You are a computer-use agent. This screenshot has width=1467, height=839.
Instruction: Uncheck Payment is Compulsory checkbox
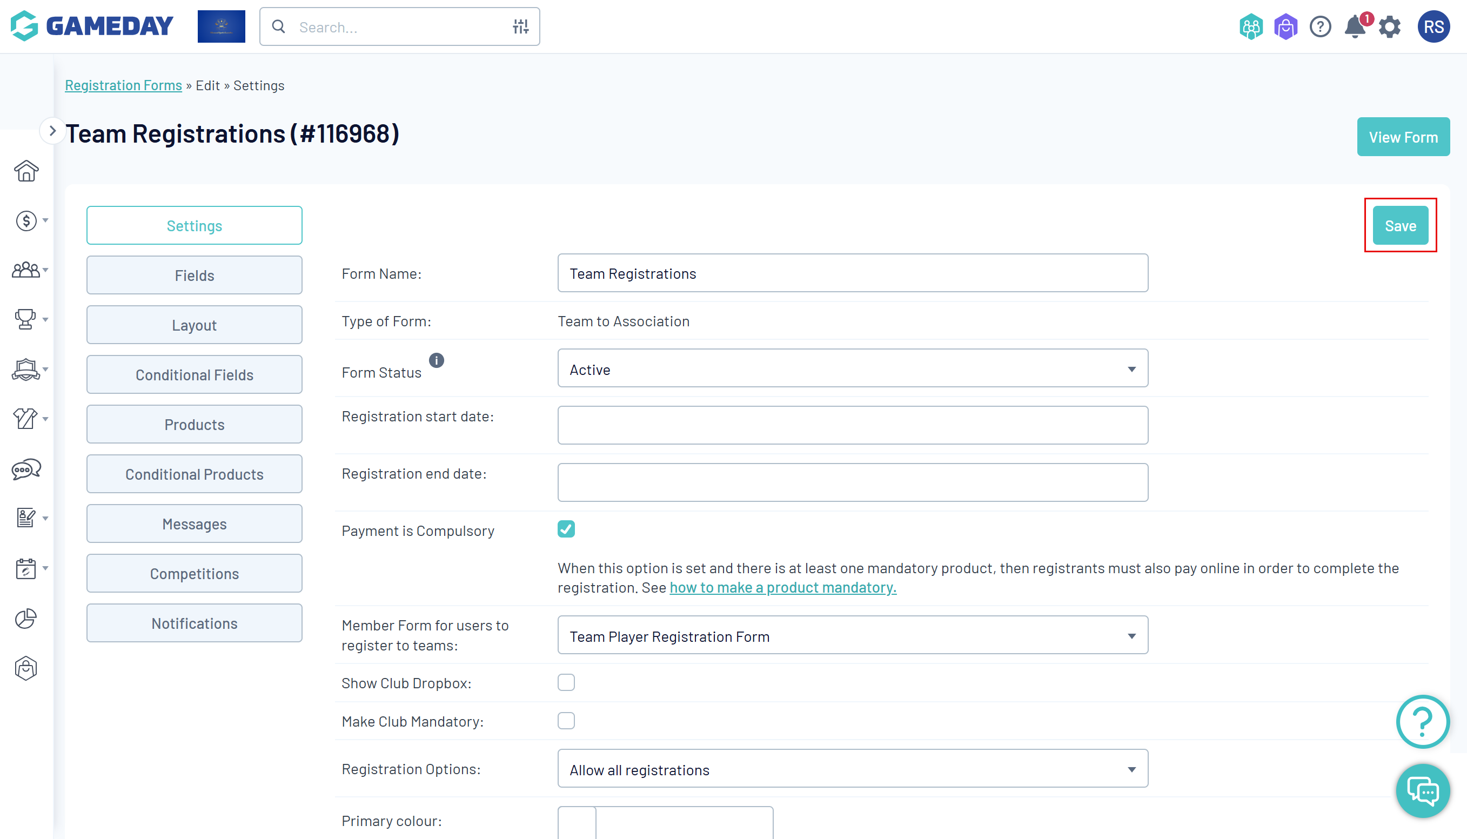tap(566, 529)
